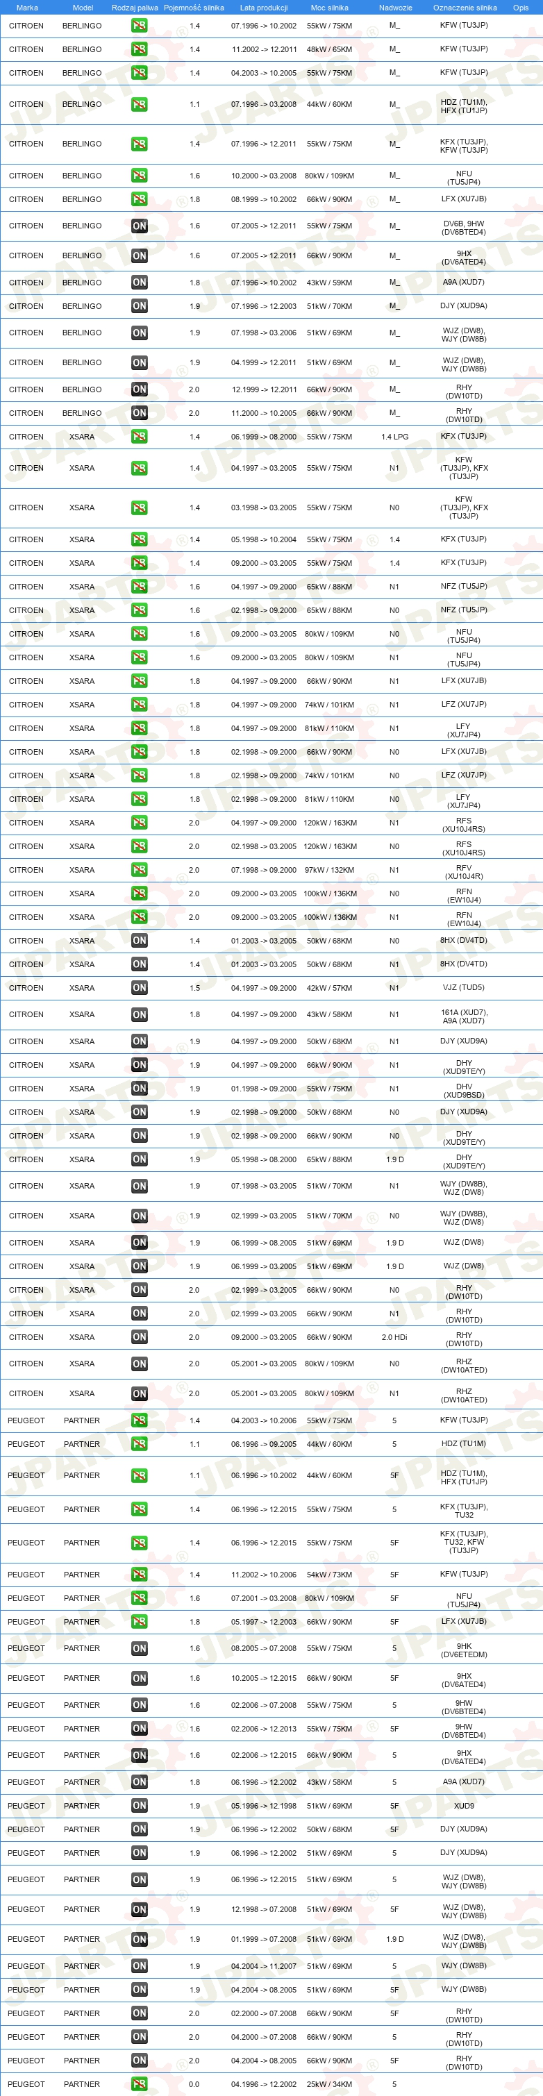
Task: Click diesel ON icon in Berlingo 9HX row
Action: (139, 255)
